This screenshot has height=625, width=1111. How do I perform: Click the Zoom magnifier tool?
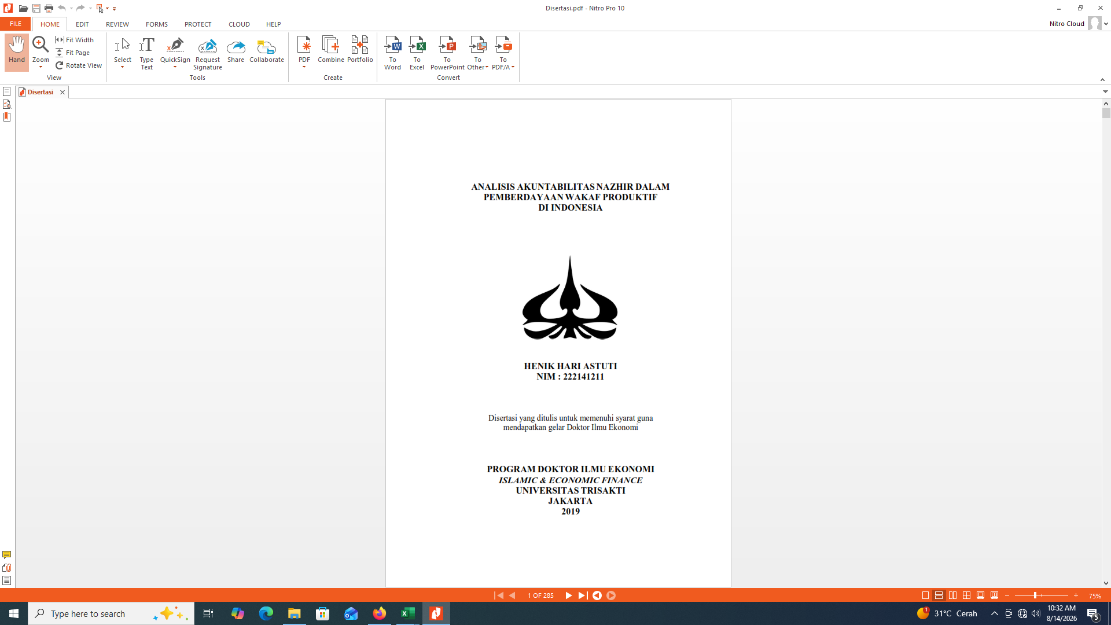coord(41,45)
